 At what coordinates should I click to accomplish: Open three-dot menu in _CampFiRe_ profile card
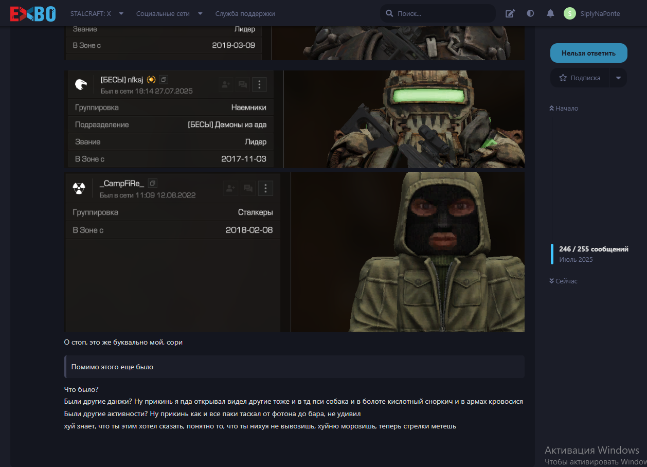tap(265, 188)
